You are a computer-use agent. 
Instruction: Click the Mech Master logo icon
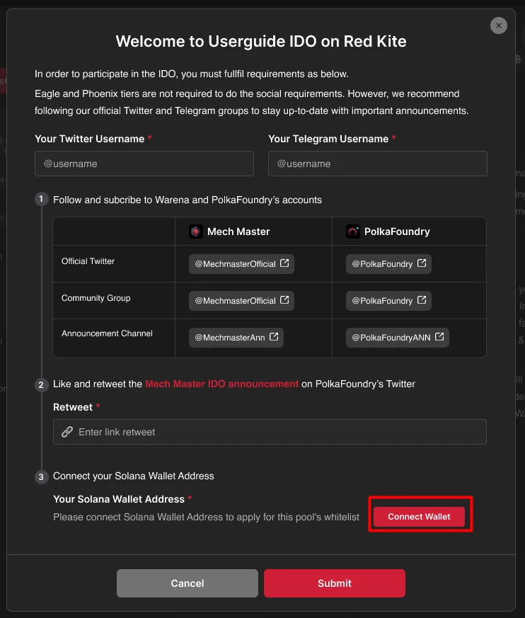[196, 231]
